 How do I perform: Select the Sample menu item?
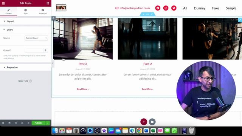coord(231,8)
